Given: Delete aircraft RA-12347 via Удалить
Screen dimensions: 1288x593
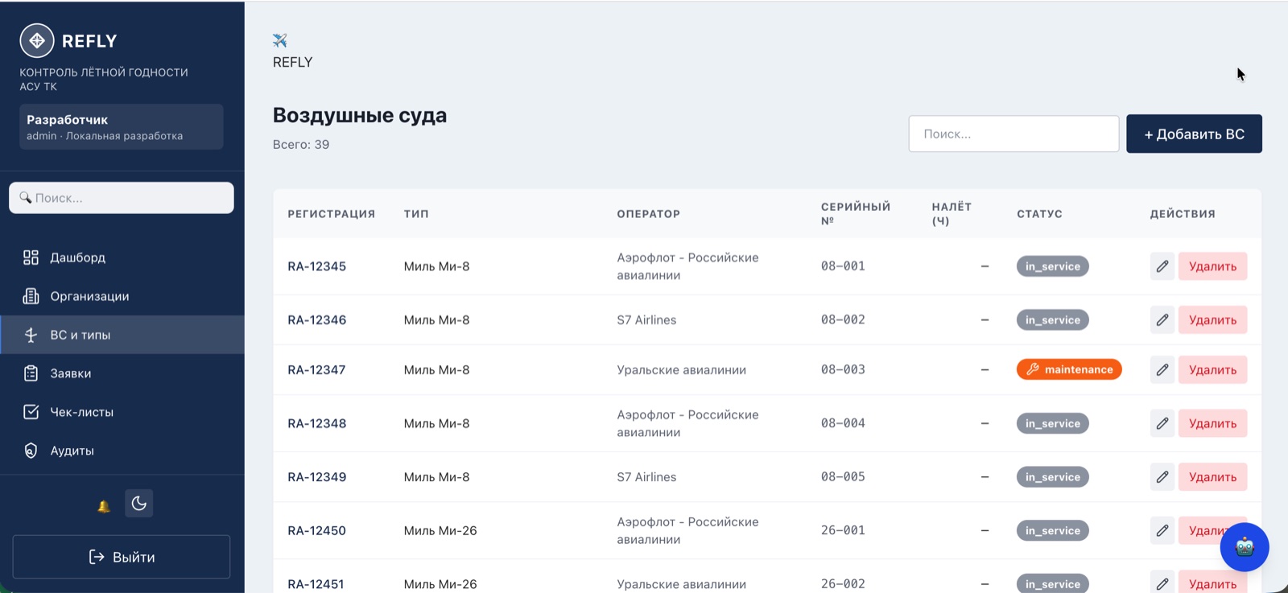Looking at the screenshot, I should click(x=1212, y=370).
